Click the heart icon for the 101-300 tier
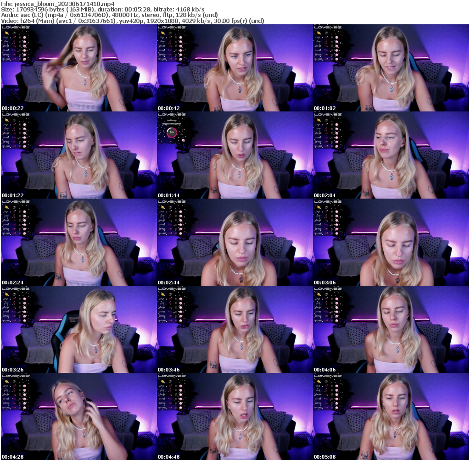This screenshot has height=460, width=470. point(24,59)
